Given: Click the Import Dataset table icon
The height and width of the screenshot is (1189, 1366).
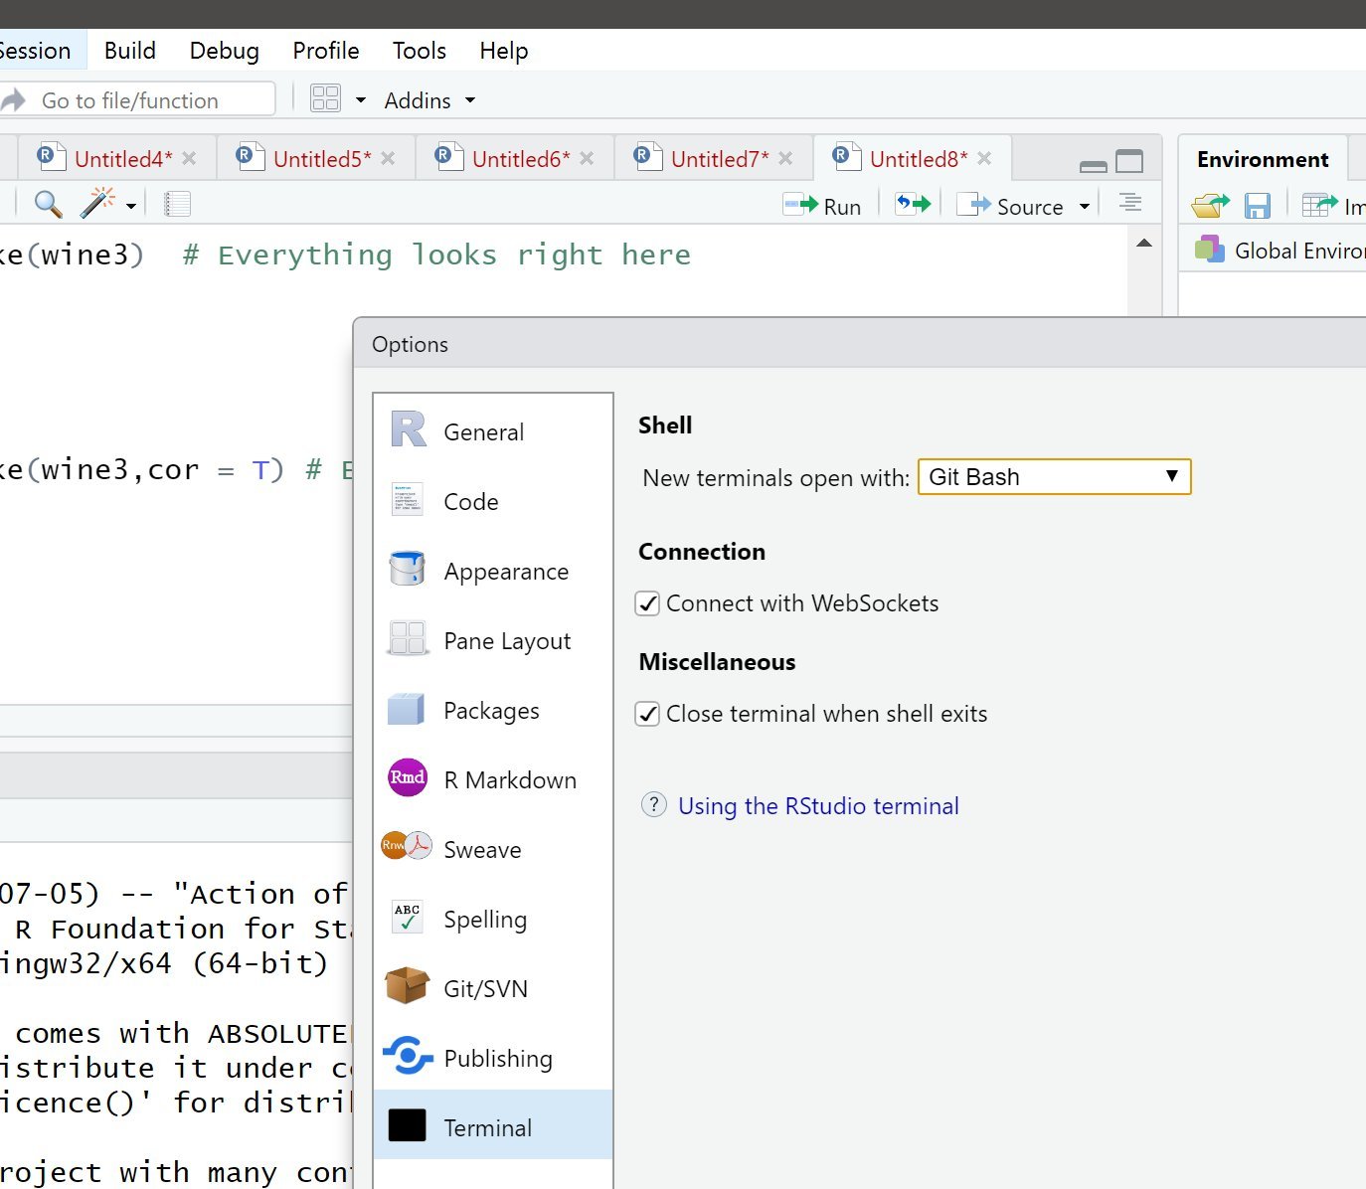Looking at the screenshot, I should [1320, 205].
